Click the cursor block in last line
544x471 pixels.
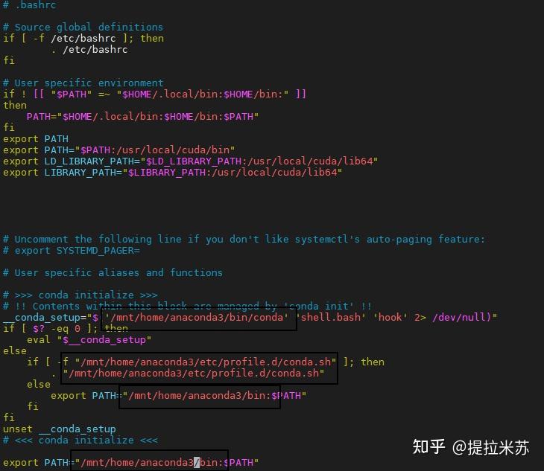tap(197, 462)
